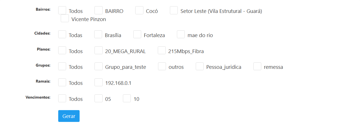
Task: Select the 05 vencimento checkbox
Action: [x=98, y=99]
